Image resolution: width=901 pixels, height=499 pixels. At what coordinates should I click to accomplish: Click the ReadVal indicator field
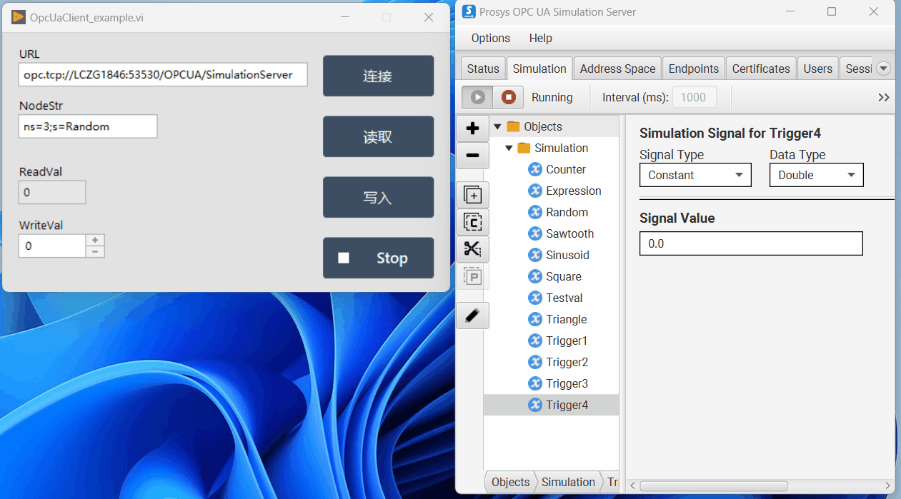[x=52, y=192]
